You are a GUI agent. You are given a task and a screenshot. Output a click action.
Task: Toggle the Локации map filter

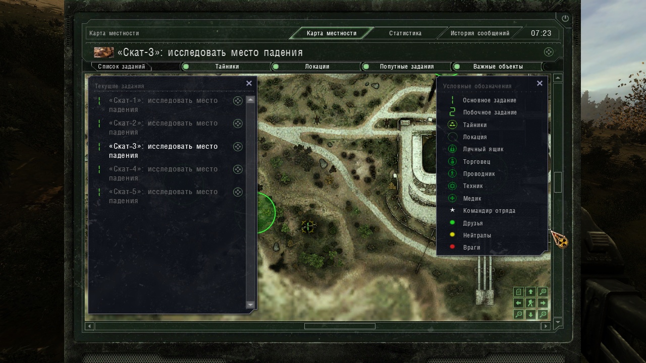click(x=315, y=67)
